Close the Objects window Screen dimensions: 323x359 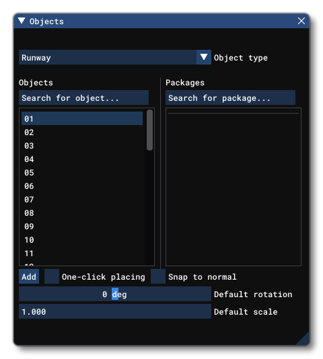pos(301,21)
